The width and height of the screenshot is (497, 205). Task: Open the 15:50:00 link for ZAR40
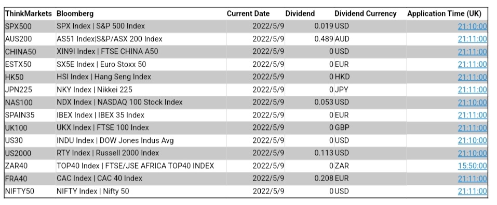click(472, 166)
